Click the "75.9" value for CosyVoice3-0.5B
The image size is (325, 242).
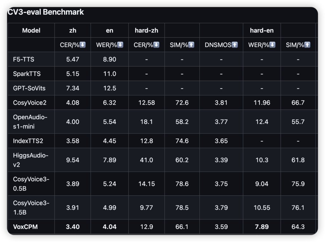298,184
